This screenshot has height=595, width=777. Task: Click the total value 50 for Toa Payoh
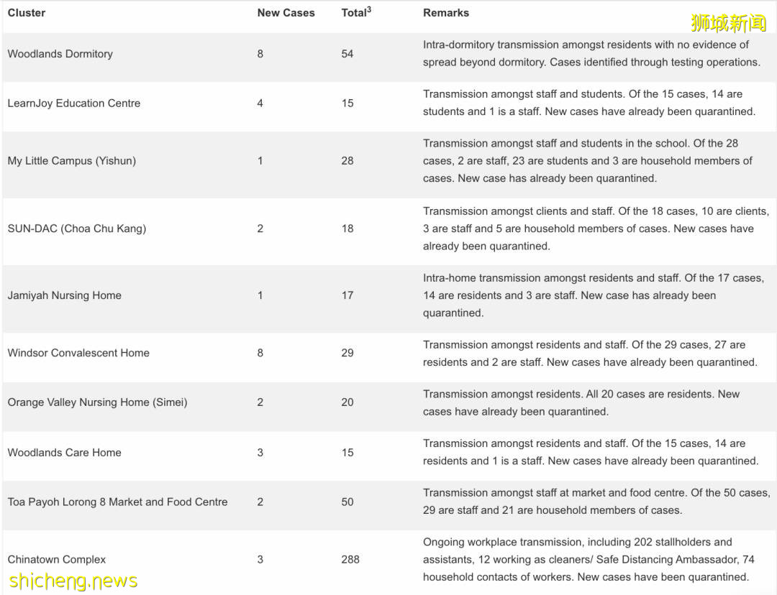pos(347,502)
